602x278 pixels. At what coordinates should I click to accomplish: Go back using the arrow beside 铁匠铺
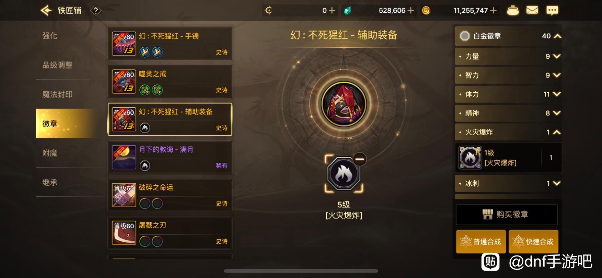tap(46, 10)
